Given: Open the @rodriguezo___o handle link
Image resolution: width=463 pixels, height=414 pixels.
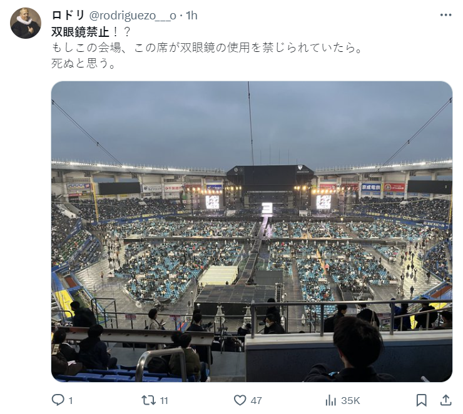Looking at the screenshot, I should coord(133,16).
